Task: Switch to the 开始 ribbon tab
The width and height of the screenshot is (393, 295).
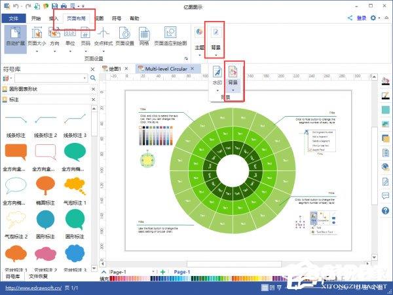Action: pyautogui.click(x=36, y=18)
